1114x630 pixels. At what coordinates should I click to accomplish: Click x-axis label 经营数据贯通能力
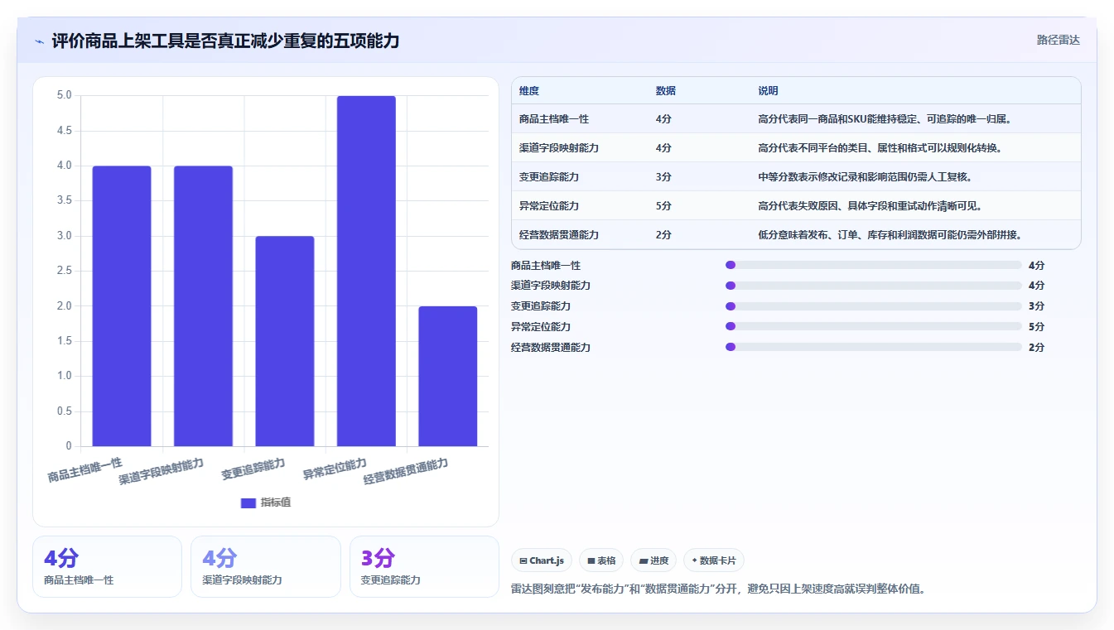[406, 472]
